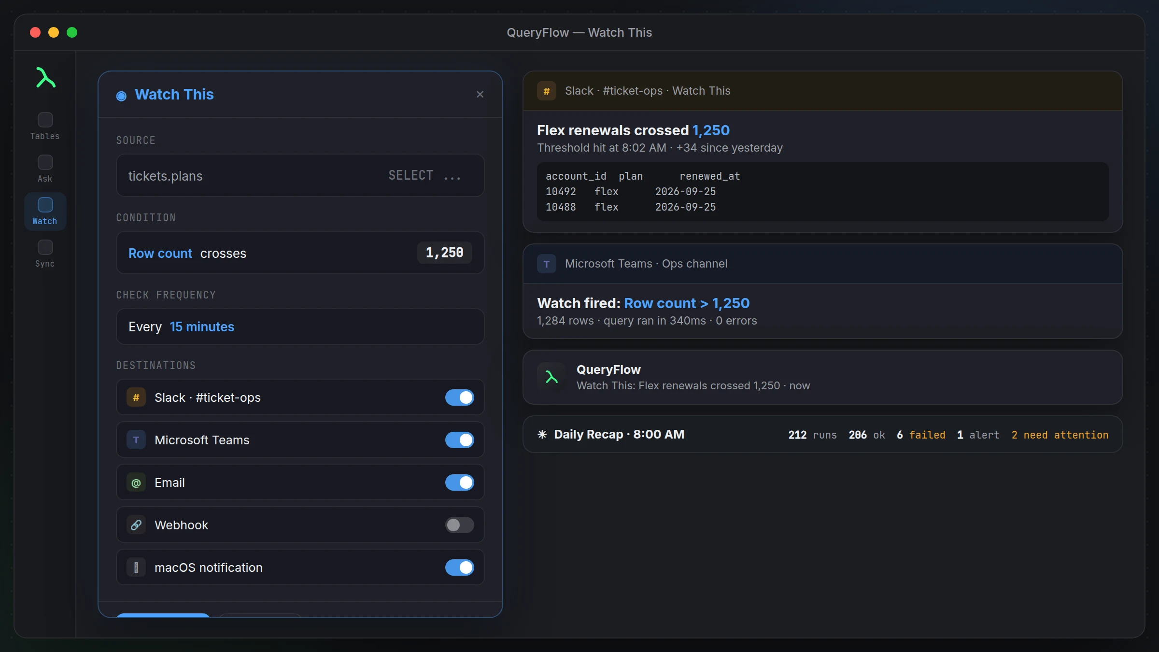Disable the Slack #ticket-ops destination toggle
Screen dimensions: 1159x652
[x=459, y=397]
